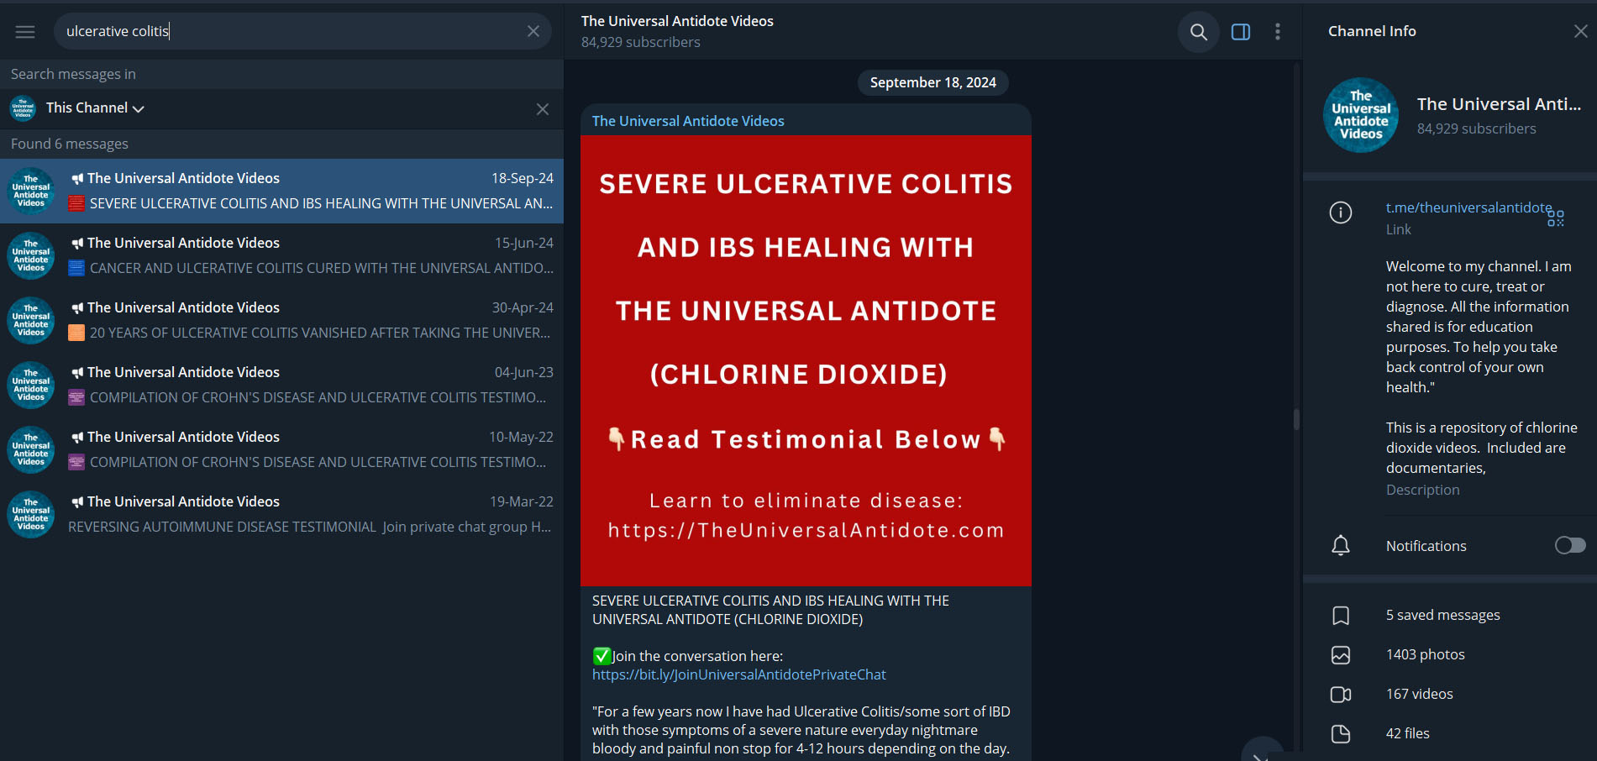
Task: Show the channel link QR code
Action: 1556,218
